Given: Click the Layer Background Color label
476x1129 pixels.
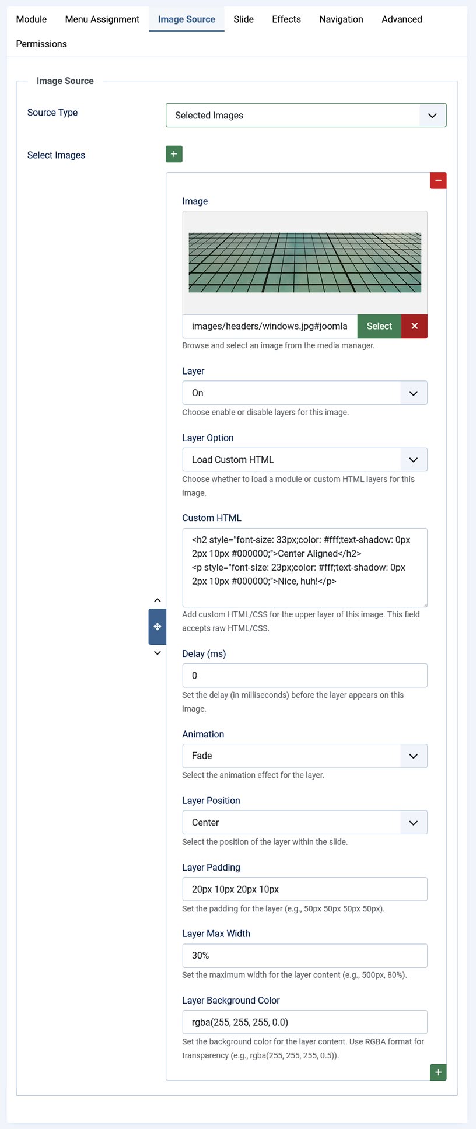Looking at the screenshot, I should [x=231, y=1001].
